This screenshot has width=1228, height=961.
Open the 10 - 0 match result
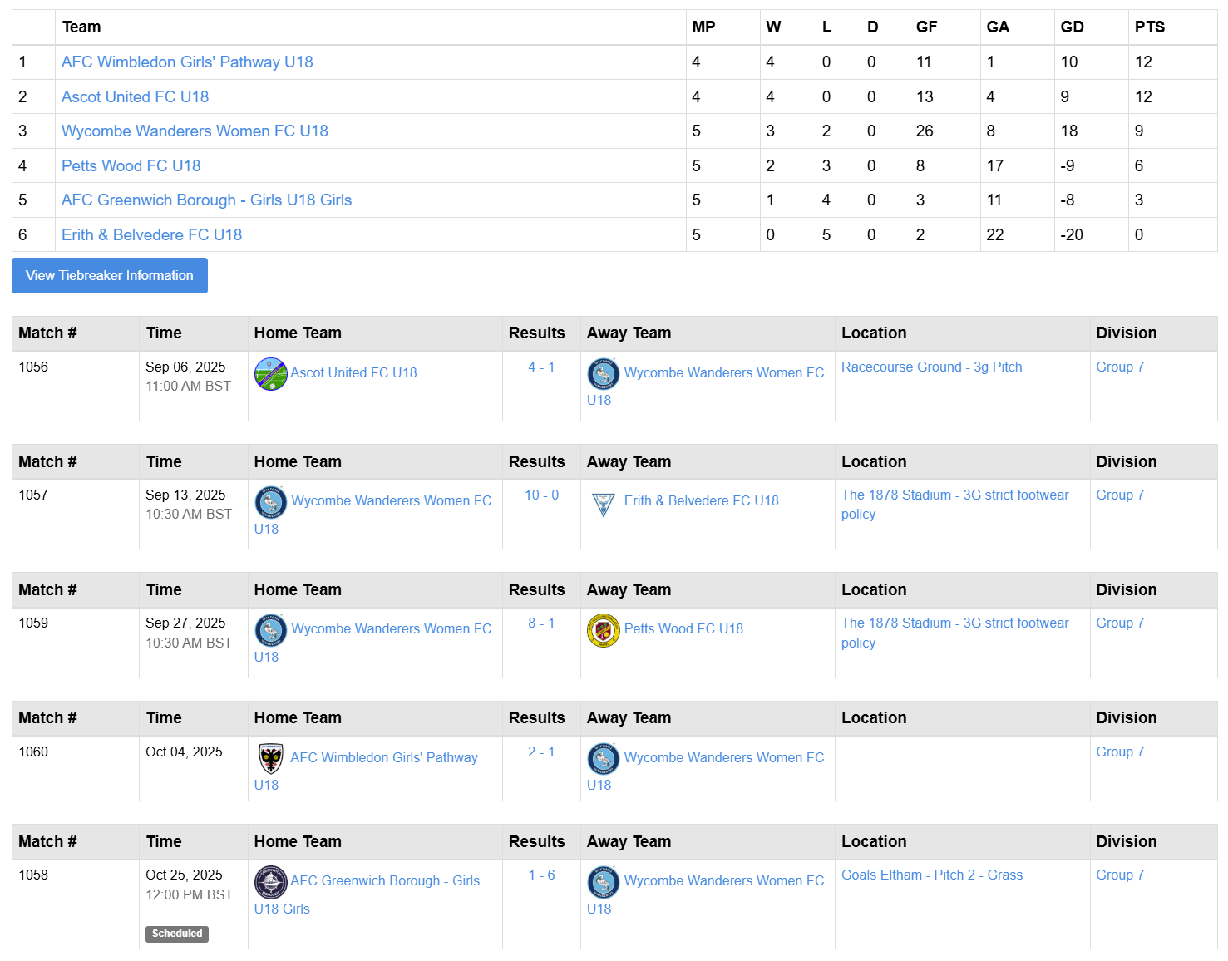[x=541, y=495]
